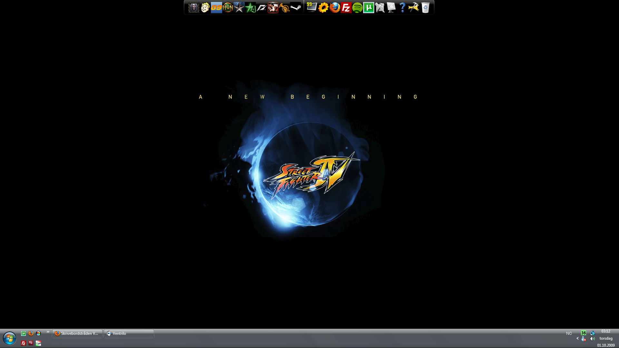Open the red-white-green quick launch icon

[x=38, y=343]
